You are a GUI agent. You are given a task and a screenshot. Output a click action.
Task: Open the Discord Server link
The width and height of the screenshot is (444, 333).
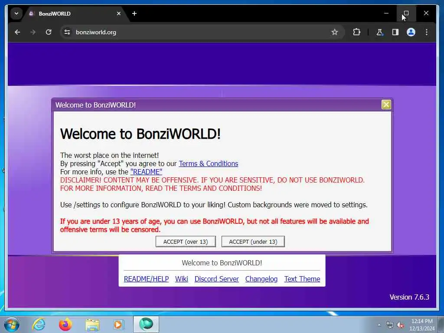tap(217, 279)
